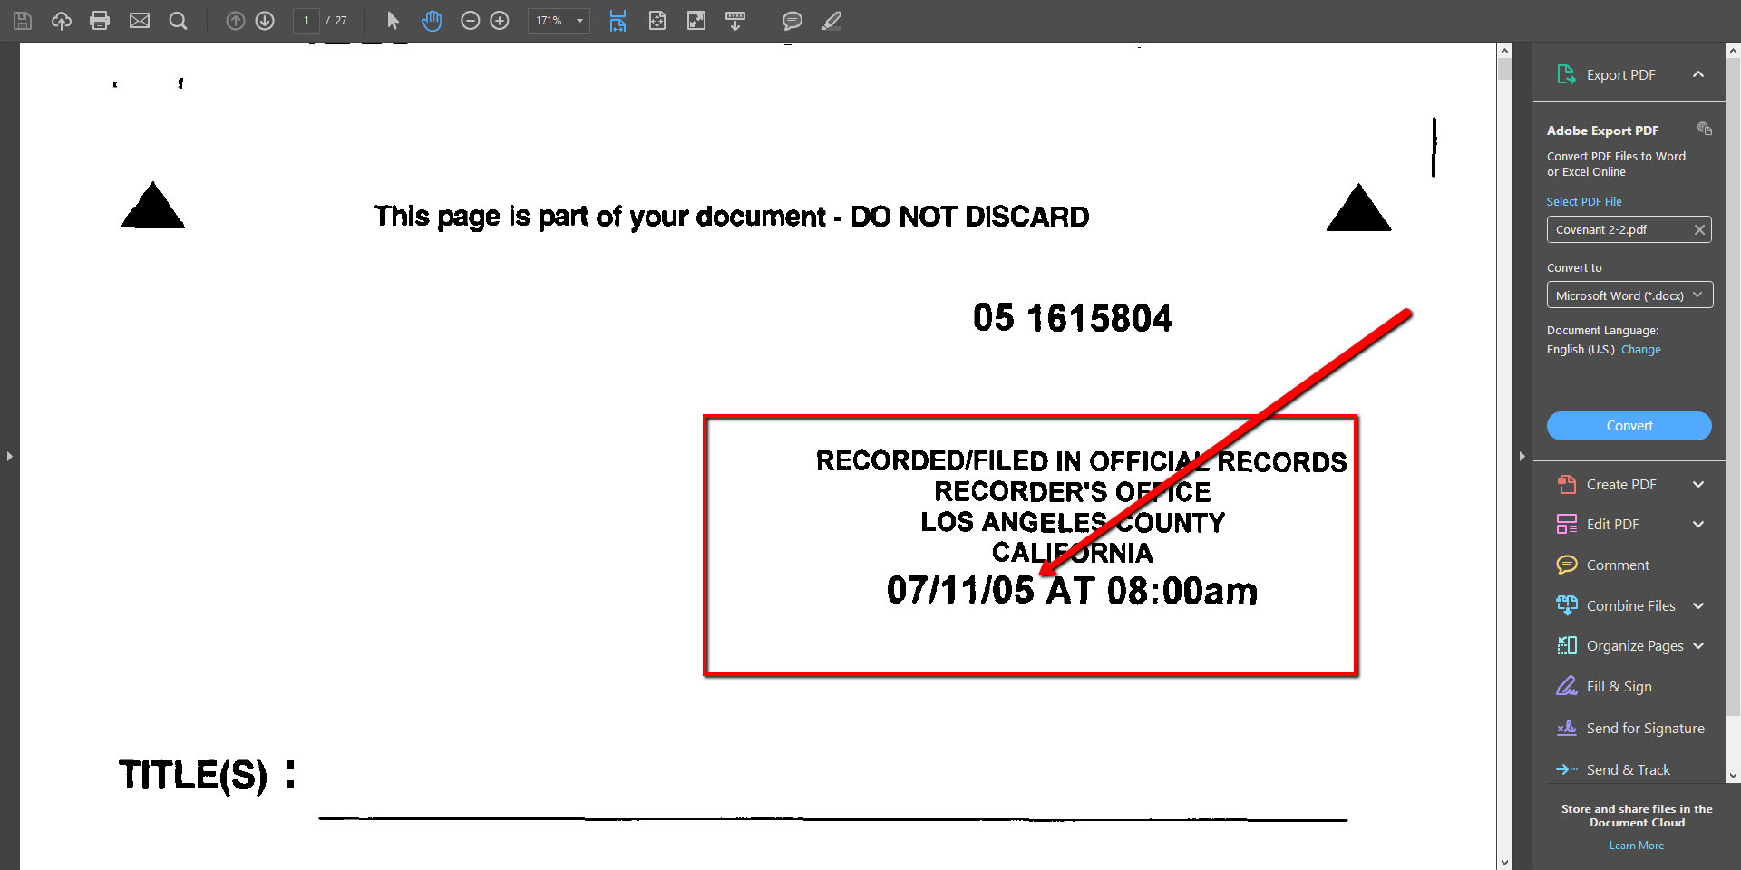The width and height of the screenshot is (1741, 870).
Task: Print the document using the printer icon
Action: [x=100, y=21]
